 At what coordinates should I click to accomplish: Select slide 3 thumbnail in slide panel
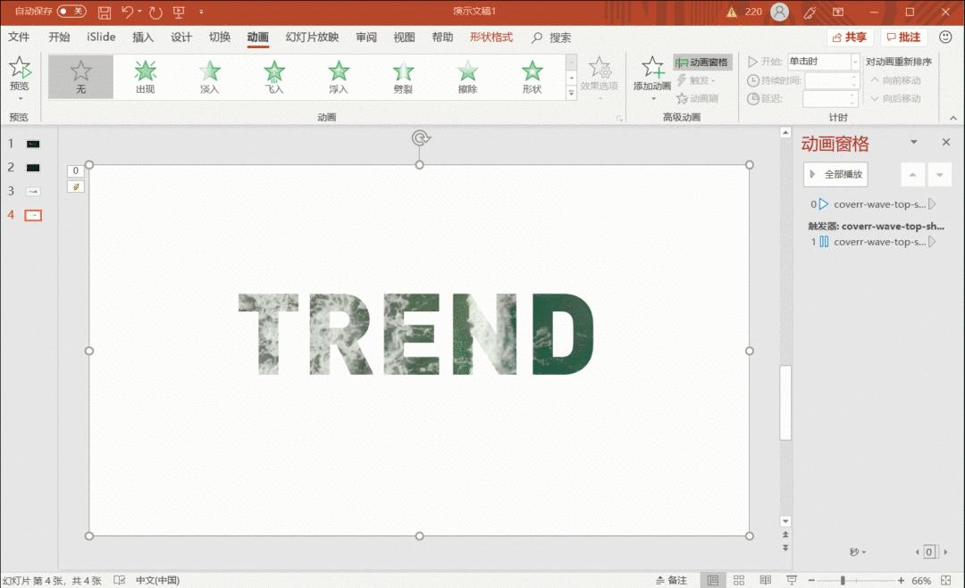point(33,191)
